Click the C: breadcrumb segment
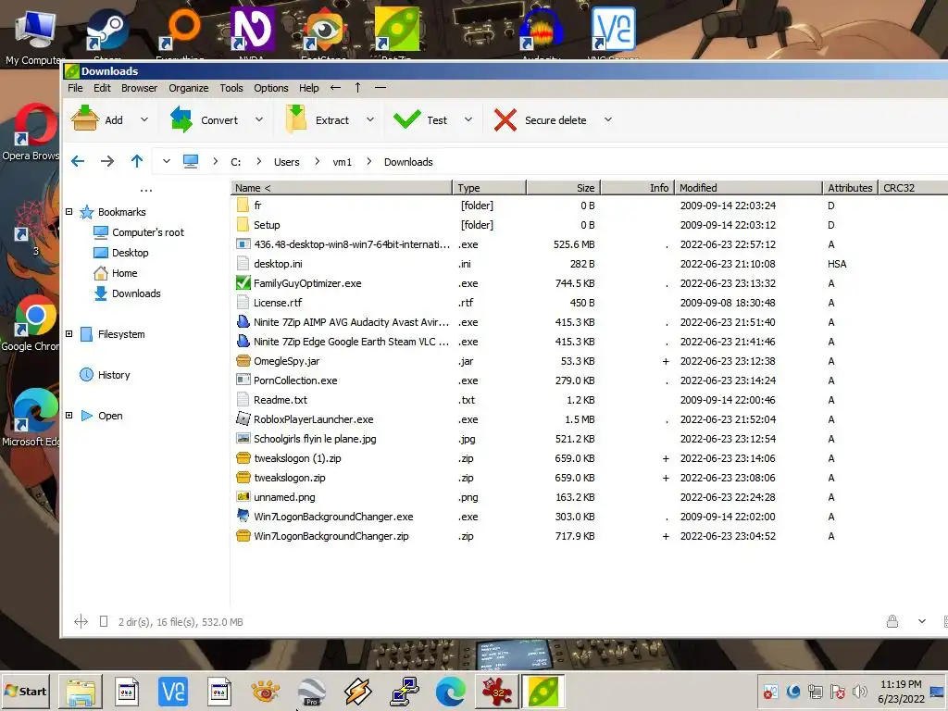The image size is (948, 711). point(236,162)
